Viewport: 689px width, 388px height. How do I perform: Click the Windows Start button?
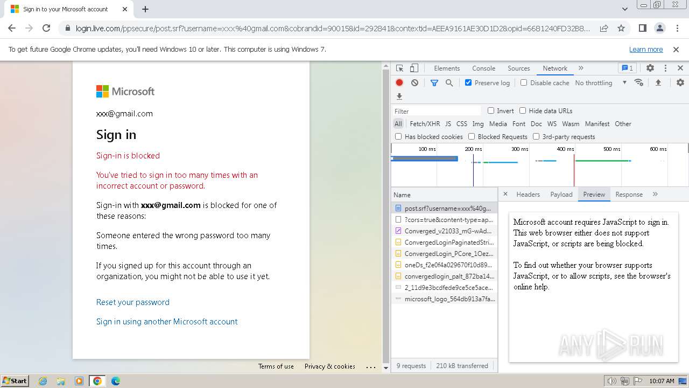tap(15, 381)
